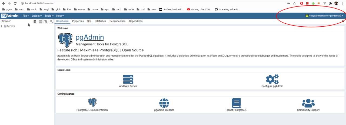
Task: Open the Community Support link
Action: 308,110
